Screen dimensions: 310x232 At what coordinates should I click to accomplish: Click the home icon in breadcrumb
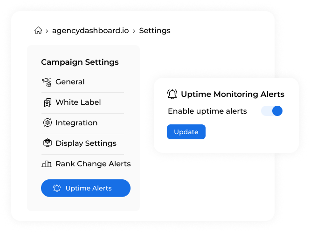38,30
